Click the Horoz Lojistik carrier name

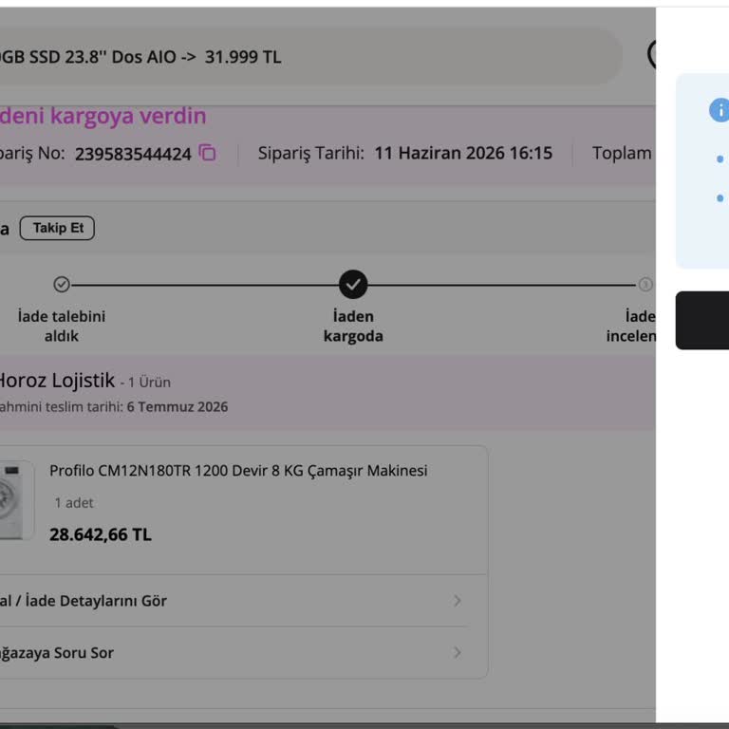56,381
